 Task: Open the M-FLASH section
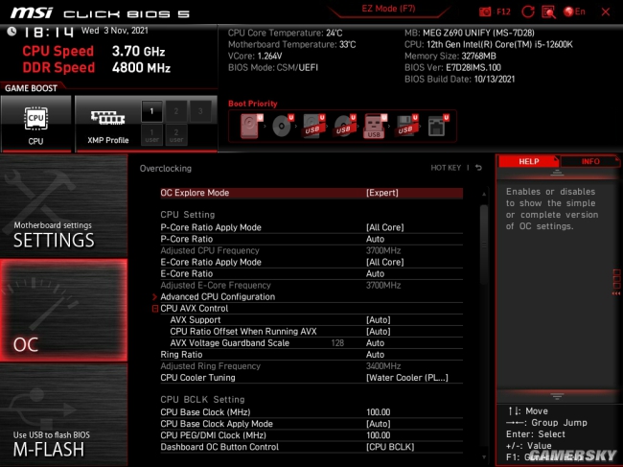[63, 415]
